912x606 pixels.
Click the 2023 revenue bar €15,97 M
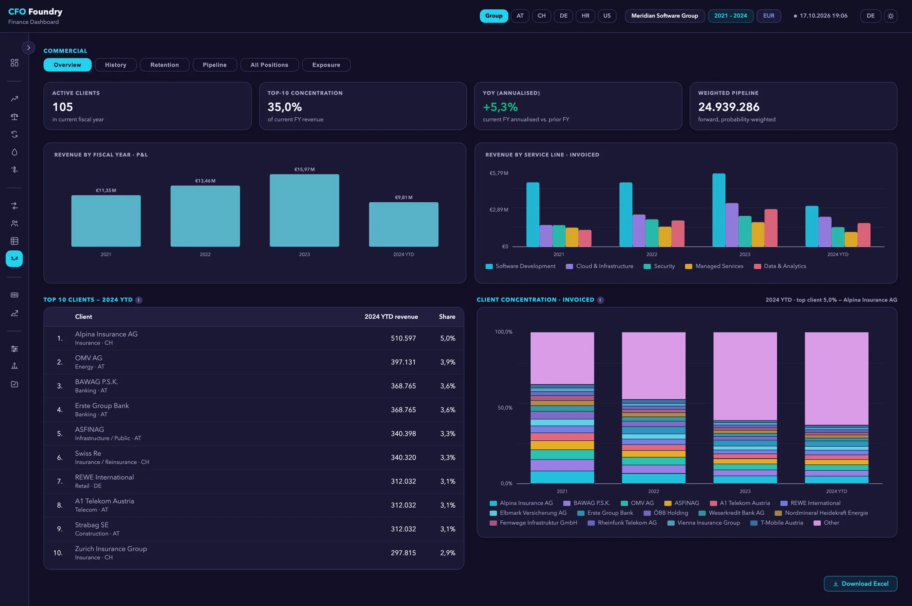pos(304,210)
